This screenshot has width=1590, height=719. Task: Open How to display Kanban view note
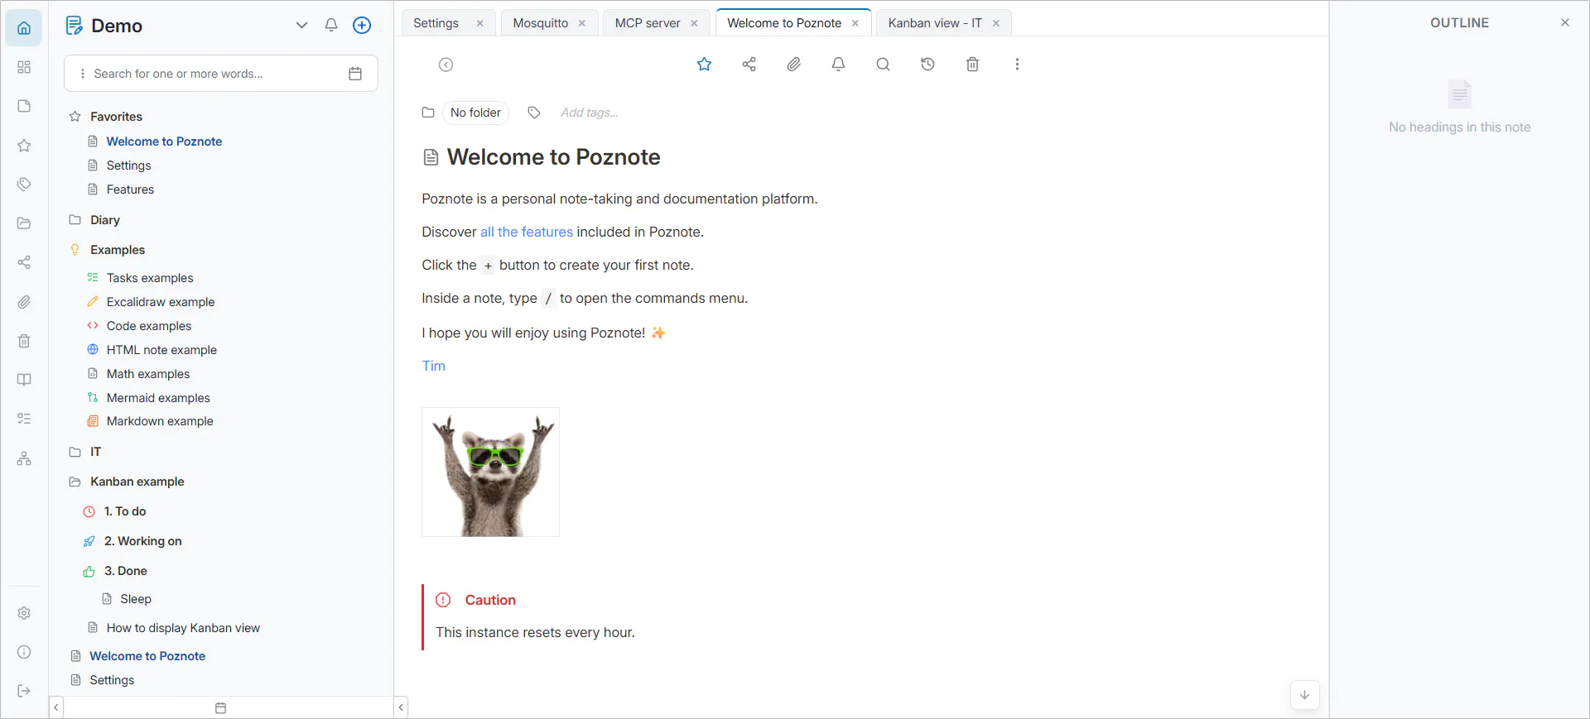[x=183, y=628]
